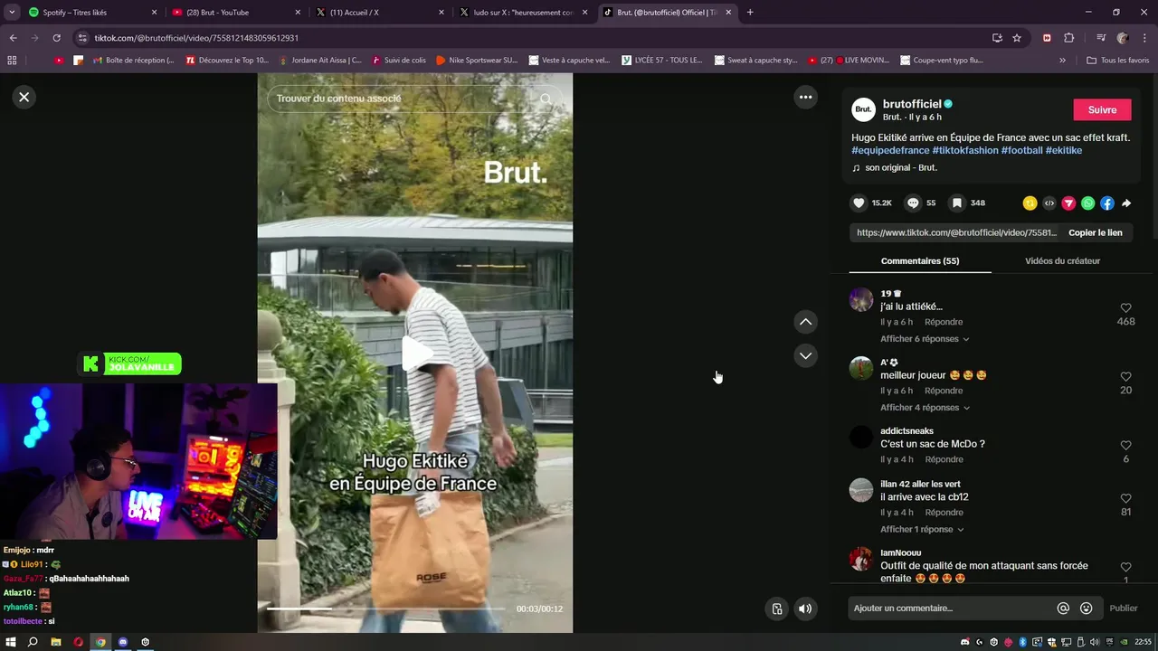Image resolution: width=1158 pixels, height=651 pixels.
Task: Open Discord from the taskbar
Action: [x=123, y=642]
